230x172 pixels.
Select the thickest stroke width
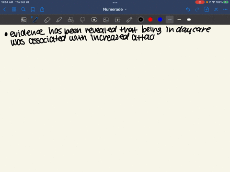(x=189, y=20)
